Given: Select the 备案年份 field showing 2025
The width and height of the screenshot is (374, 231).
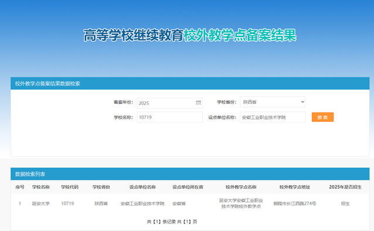Looking at the screenshot, I should [x=169, y=103].
